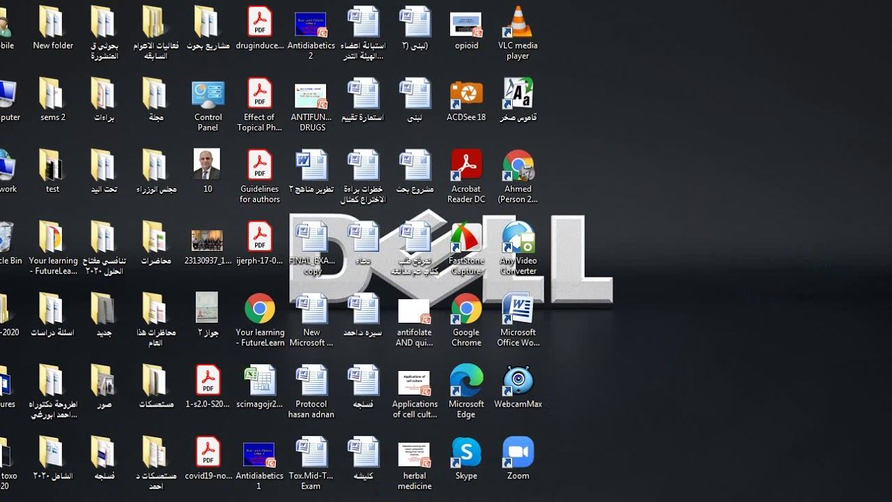Select the Microsoft Office Word shortcut
The height and width of the screenshot is (502, 892).
518,320
